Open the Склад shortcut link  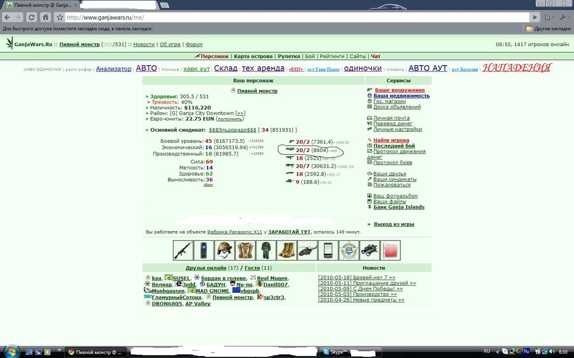point(225,68)
